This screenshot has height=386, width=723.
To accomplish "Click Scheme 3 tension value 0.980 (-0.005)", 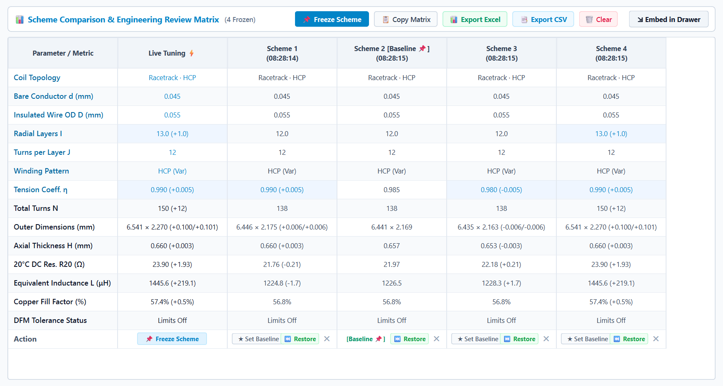I will (x=502, y=190).
